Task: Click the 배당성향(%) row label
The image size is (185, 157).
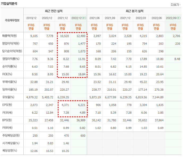Action: pyautogui.click(x=10, y=151)
